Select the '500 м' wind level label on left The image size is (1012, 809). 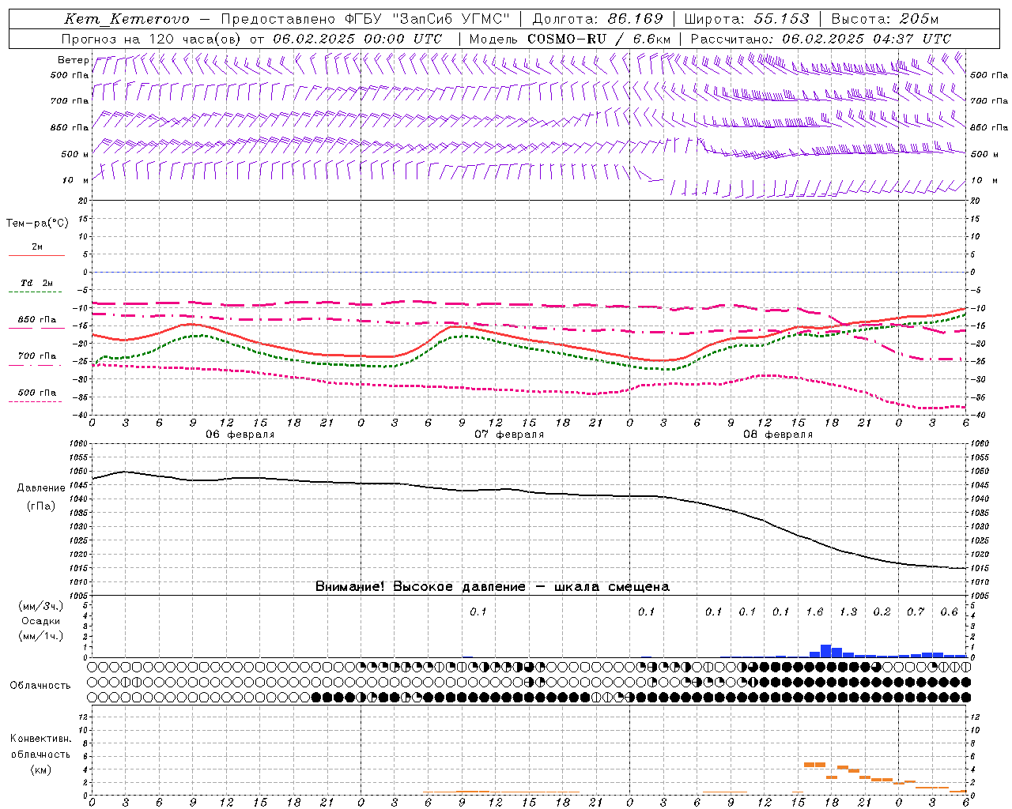point(75,154)
